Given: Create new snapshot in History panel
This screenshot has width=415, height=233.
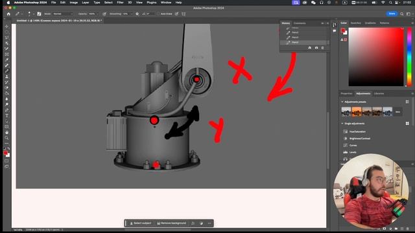Looking at the screenshot, I should [316, 48].
